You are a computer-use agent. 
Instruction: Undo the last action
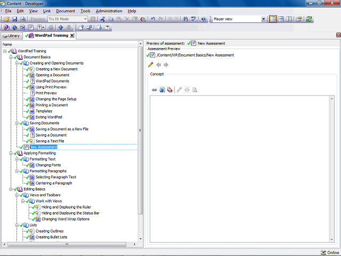click(x=153, y=19)
